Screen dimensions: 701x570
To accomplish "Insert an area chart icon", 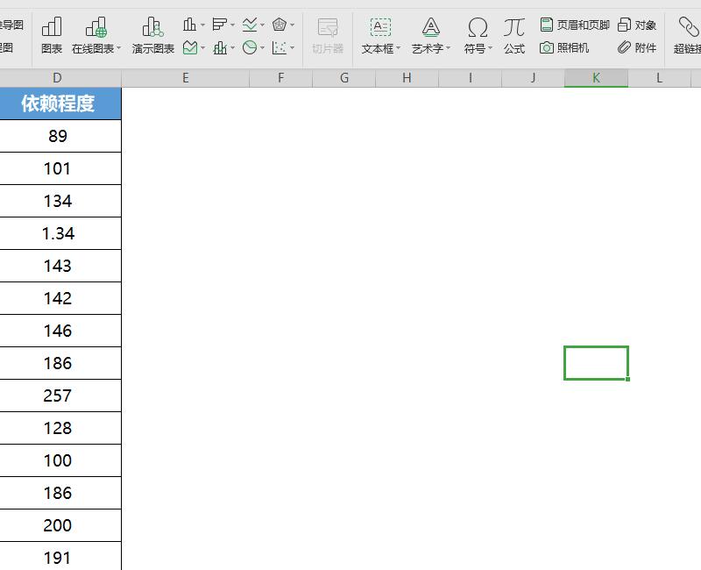I will point(190,47).
